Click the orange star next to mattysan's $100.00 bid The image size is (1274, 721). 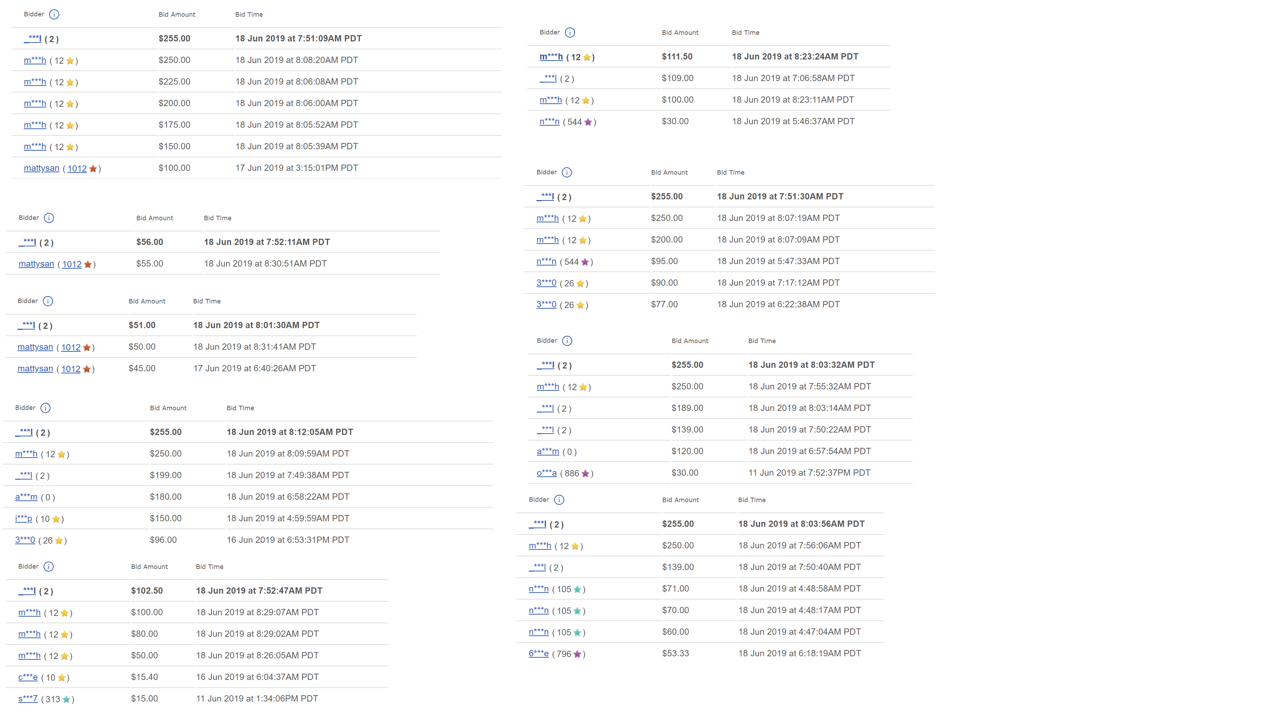click(93, 169)
